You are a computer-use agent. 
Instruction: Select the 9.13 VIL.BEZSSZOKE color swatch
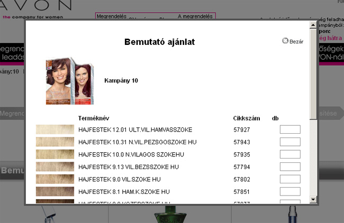coord(55,166)
